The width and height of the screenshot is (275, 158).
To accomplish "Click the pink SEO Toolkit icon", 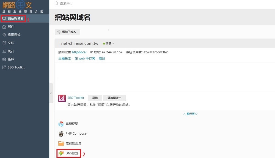I will (x=62, y=98).
